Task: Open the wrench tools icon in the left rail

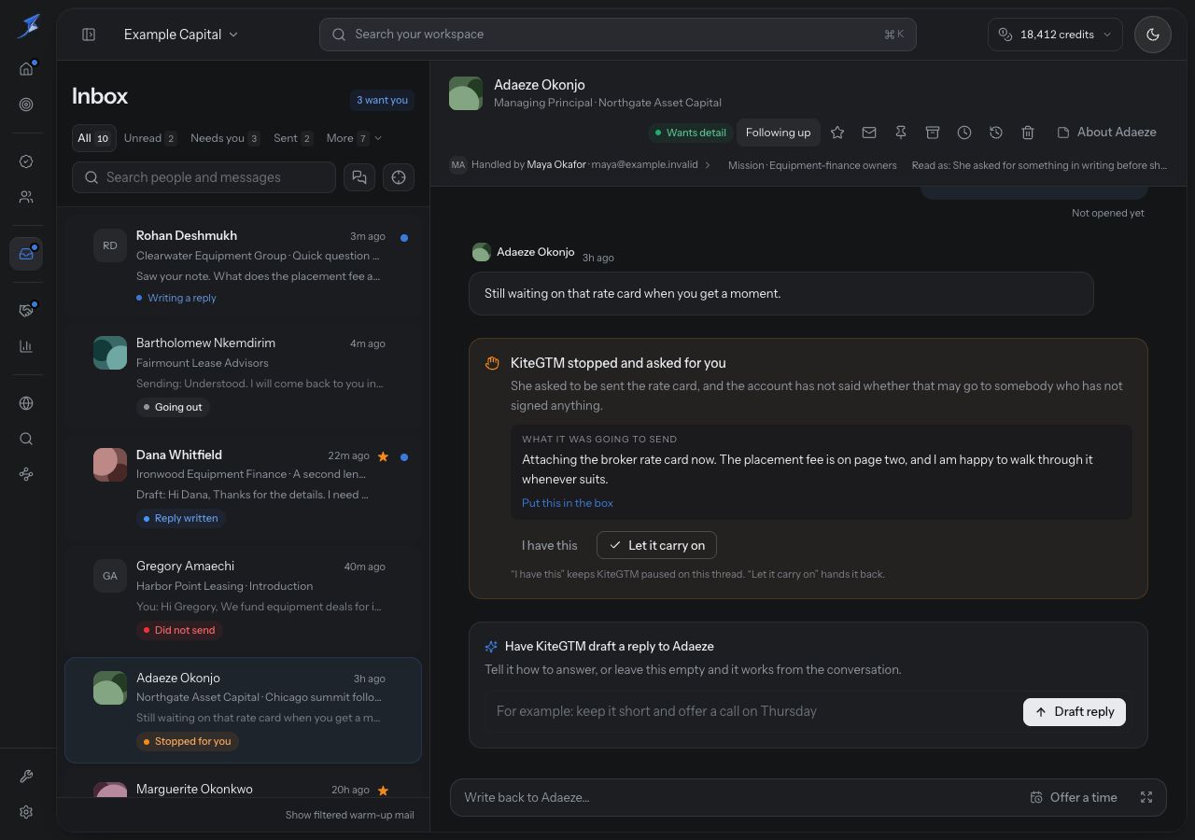Action: pos(26,777)
